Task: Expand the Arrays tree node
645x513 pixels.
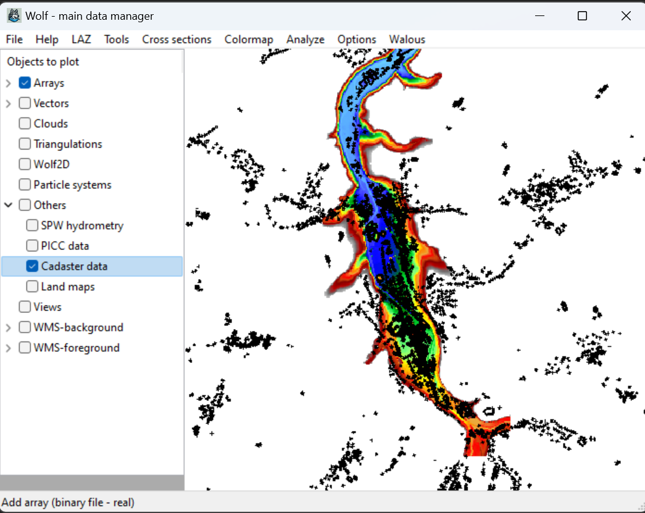Action: tap(9, 83)
